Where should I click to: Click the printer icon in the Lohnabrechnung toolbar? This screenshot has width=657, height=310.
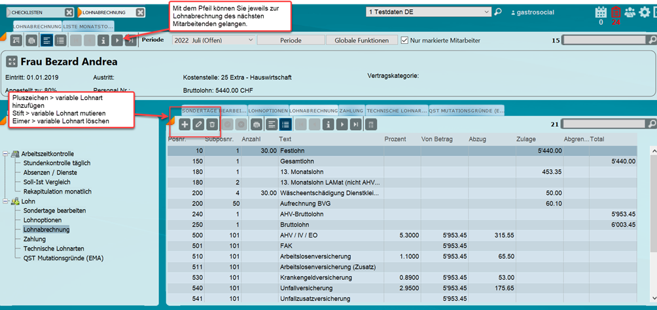coord(257,124)
